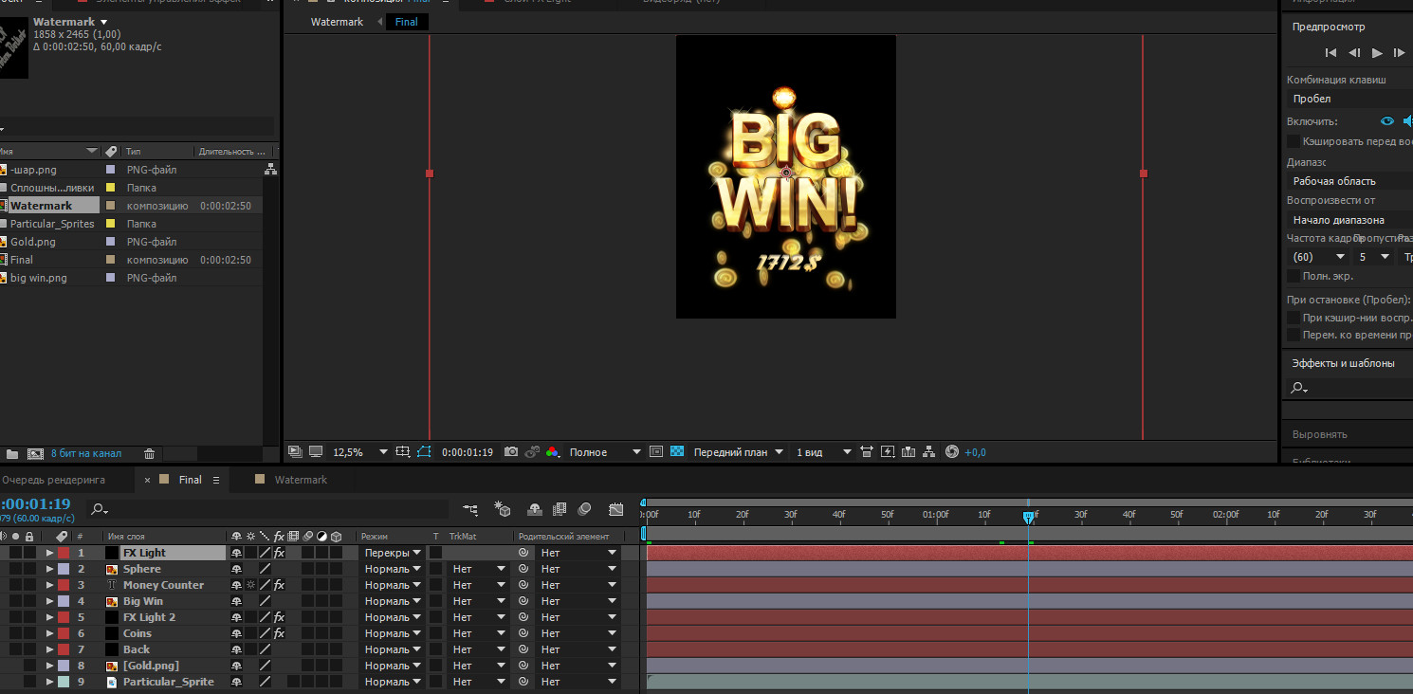Screen dimensions: 1413x694
Task: Toggle video eye in preview include
Action: [1387, 121]
